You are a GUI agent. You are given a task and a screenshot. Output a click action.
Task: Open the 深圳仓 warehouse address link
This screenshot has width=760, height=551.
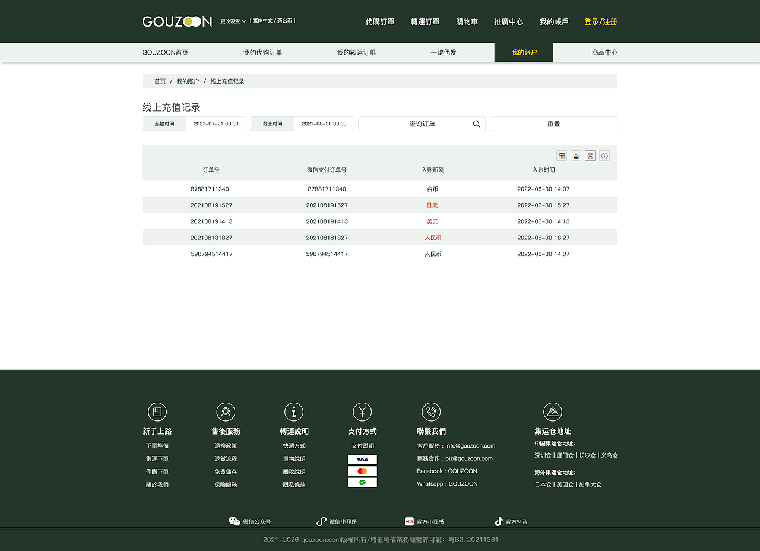pos(543,455)
